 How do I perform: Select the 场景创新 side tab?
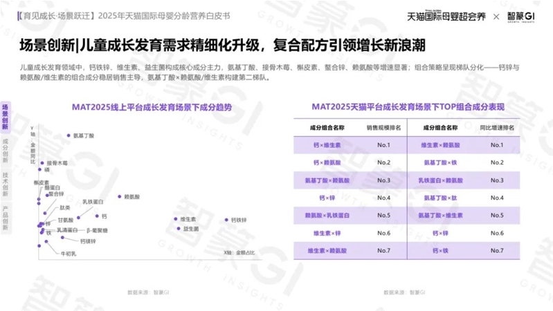(6, 117)
